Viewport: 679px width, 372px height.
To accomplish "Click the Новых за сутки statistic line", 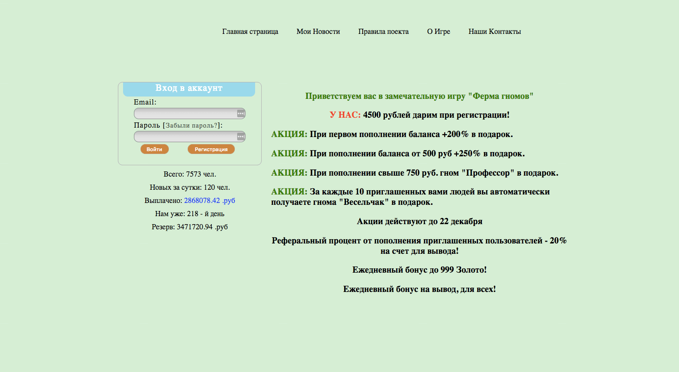I will [x=190, y=187].
